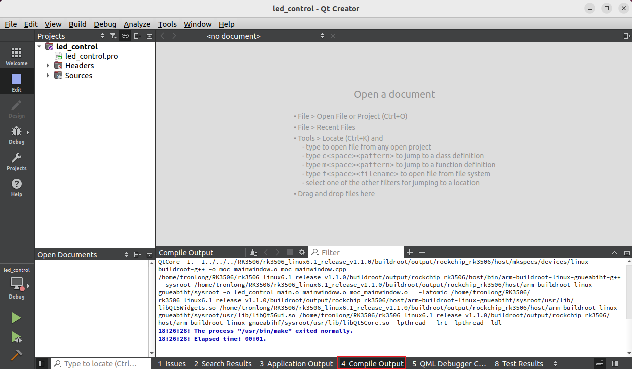632x369 pixels.
Task: Collapse the led_control project tree node
Action: 40,47
